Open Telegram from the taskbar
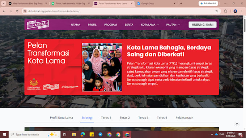 click(x=101, y=134)
